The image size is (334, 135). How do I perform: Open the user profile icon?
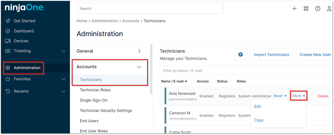tap(329, 9)
